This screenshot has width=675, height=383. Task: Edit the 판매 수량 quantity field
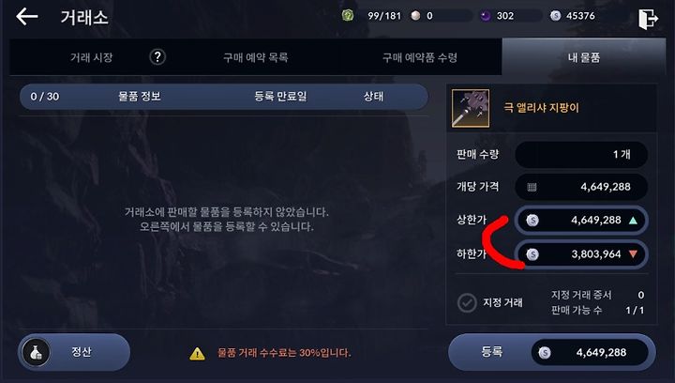(x=581, y=154)
